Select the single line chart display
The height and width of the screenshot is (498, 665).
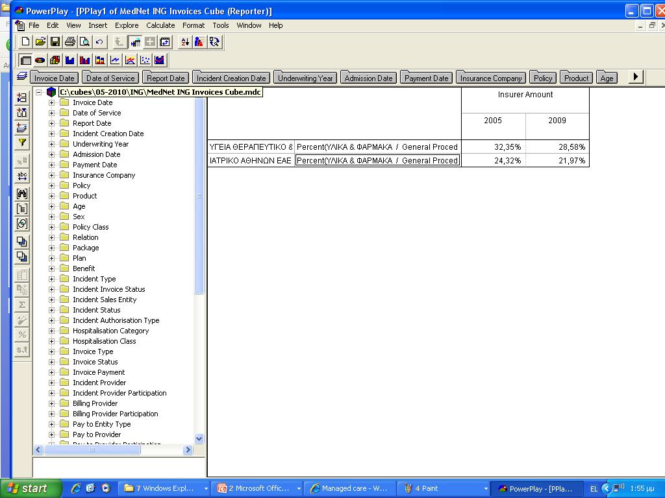pos(115,60)
